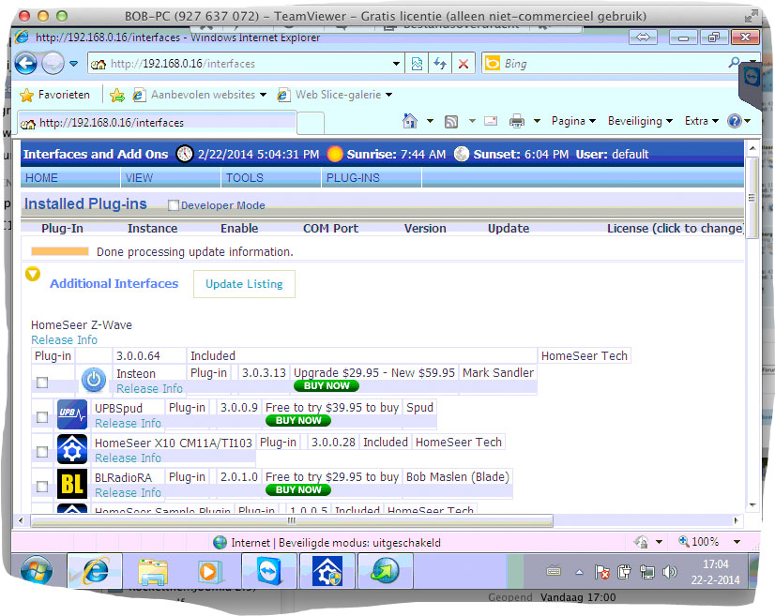The width and height of the screenshot is (775, 616).
Task: Select the 192.168.0.16/interfaces browser tab
Action: 157,123
